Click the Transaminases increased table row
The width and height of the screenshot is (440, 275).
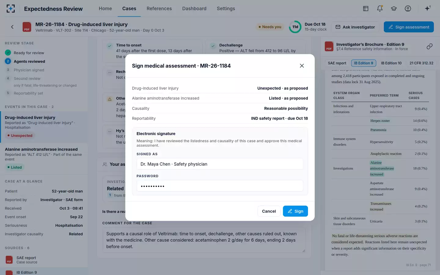[x=380, y=206]
